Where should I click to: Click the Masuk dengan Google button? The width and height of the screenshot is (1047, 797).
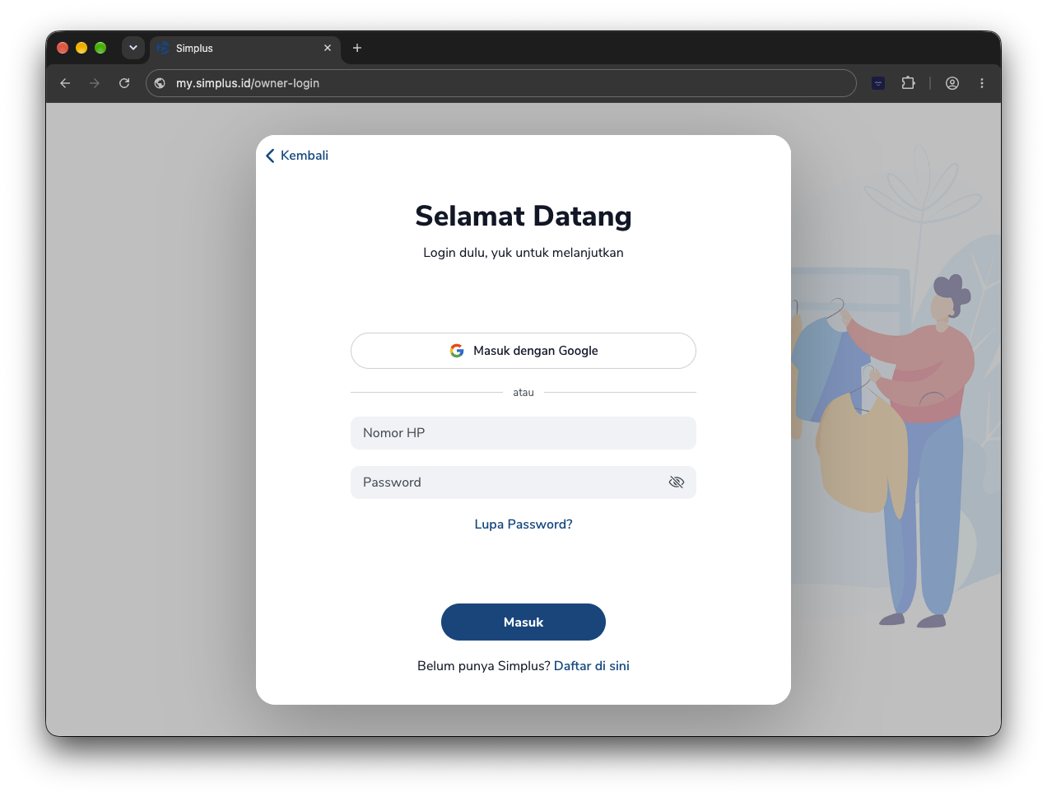(x=523, y=351)
